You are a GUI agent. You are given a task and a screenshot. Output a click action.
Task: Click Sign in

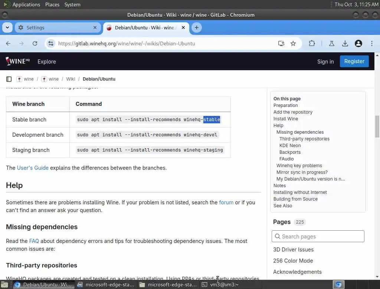[x=325, y=62]
